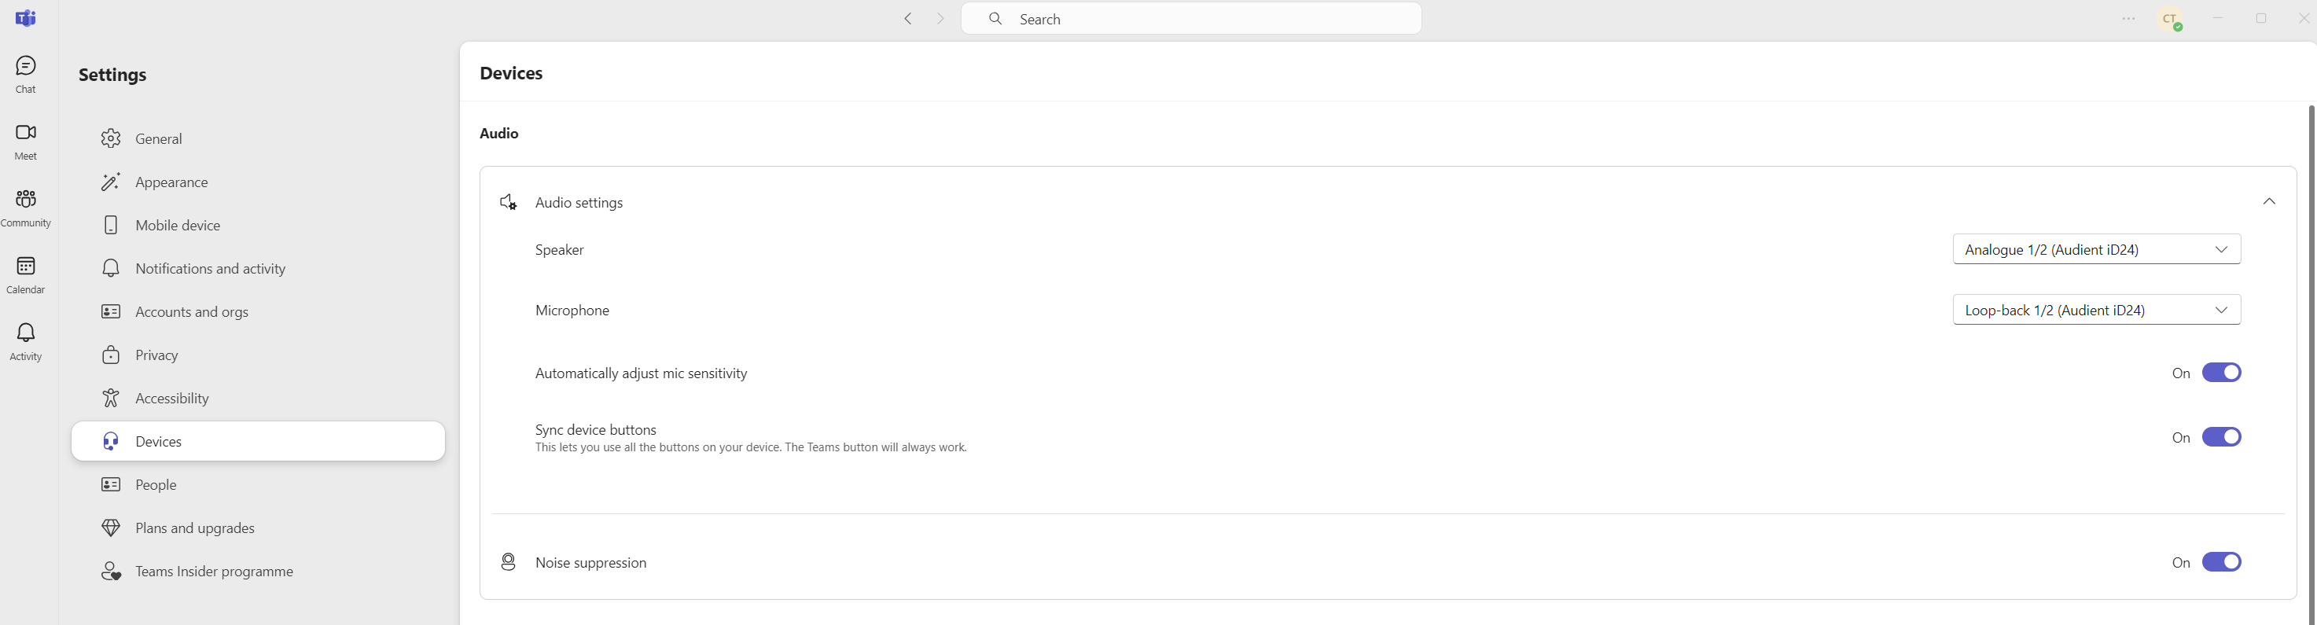
Task: Toggle Automatically adjust mic sensitivity off
Action: 2221,373
